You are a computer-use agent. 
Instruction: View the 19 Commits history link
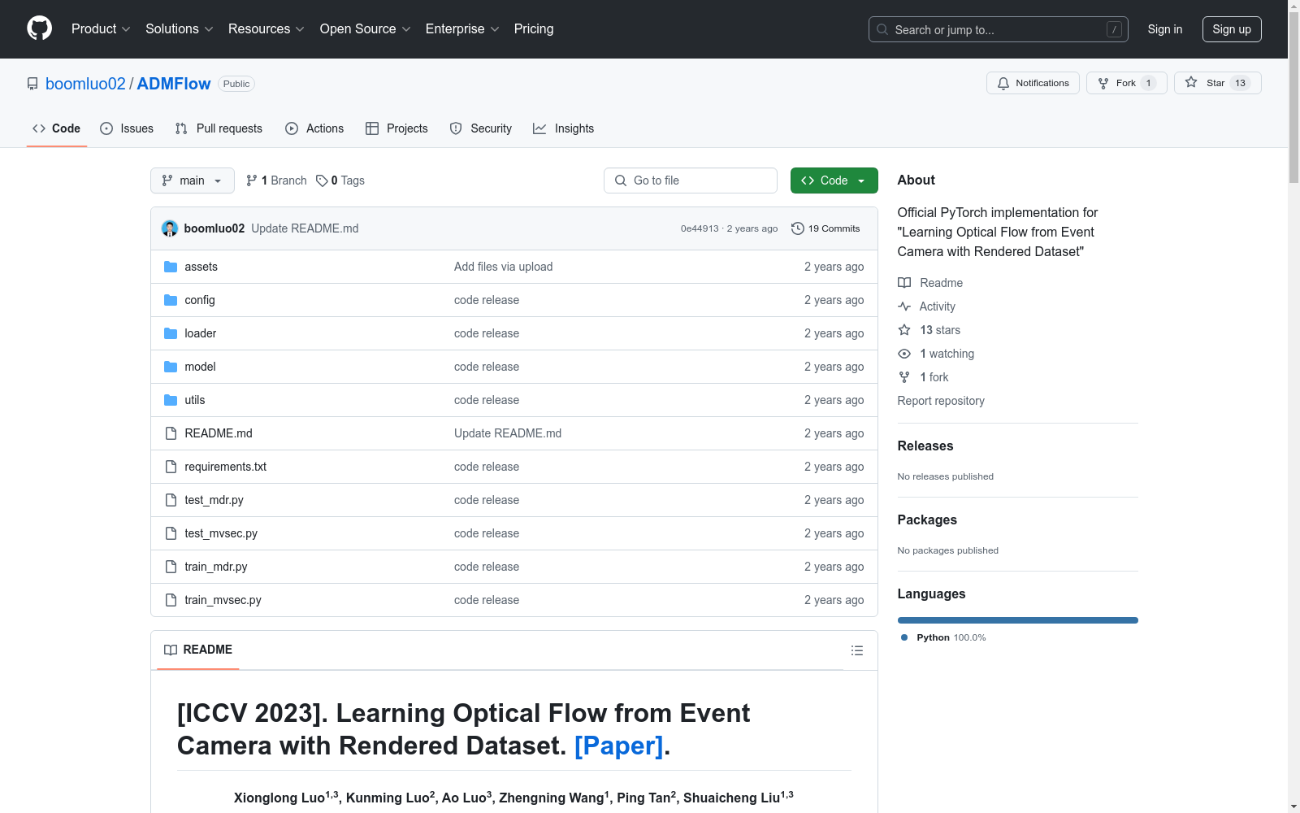pos(825,228)
